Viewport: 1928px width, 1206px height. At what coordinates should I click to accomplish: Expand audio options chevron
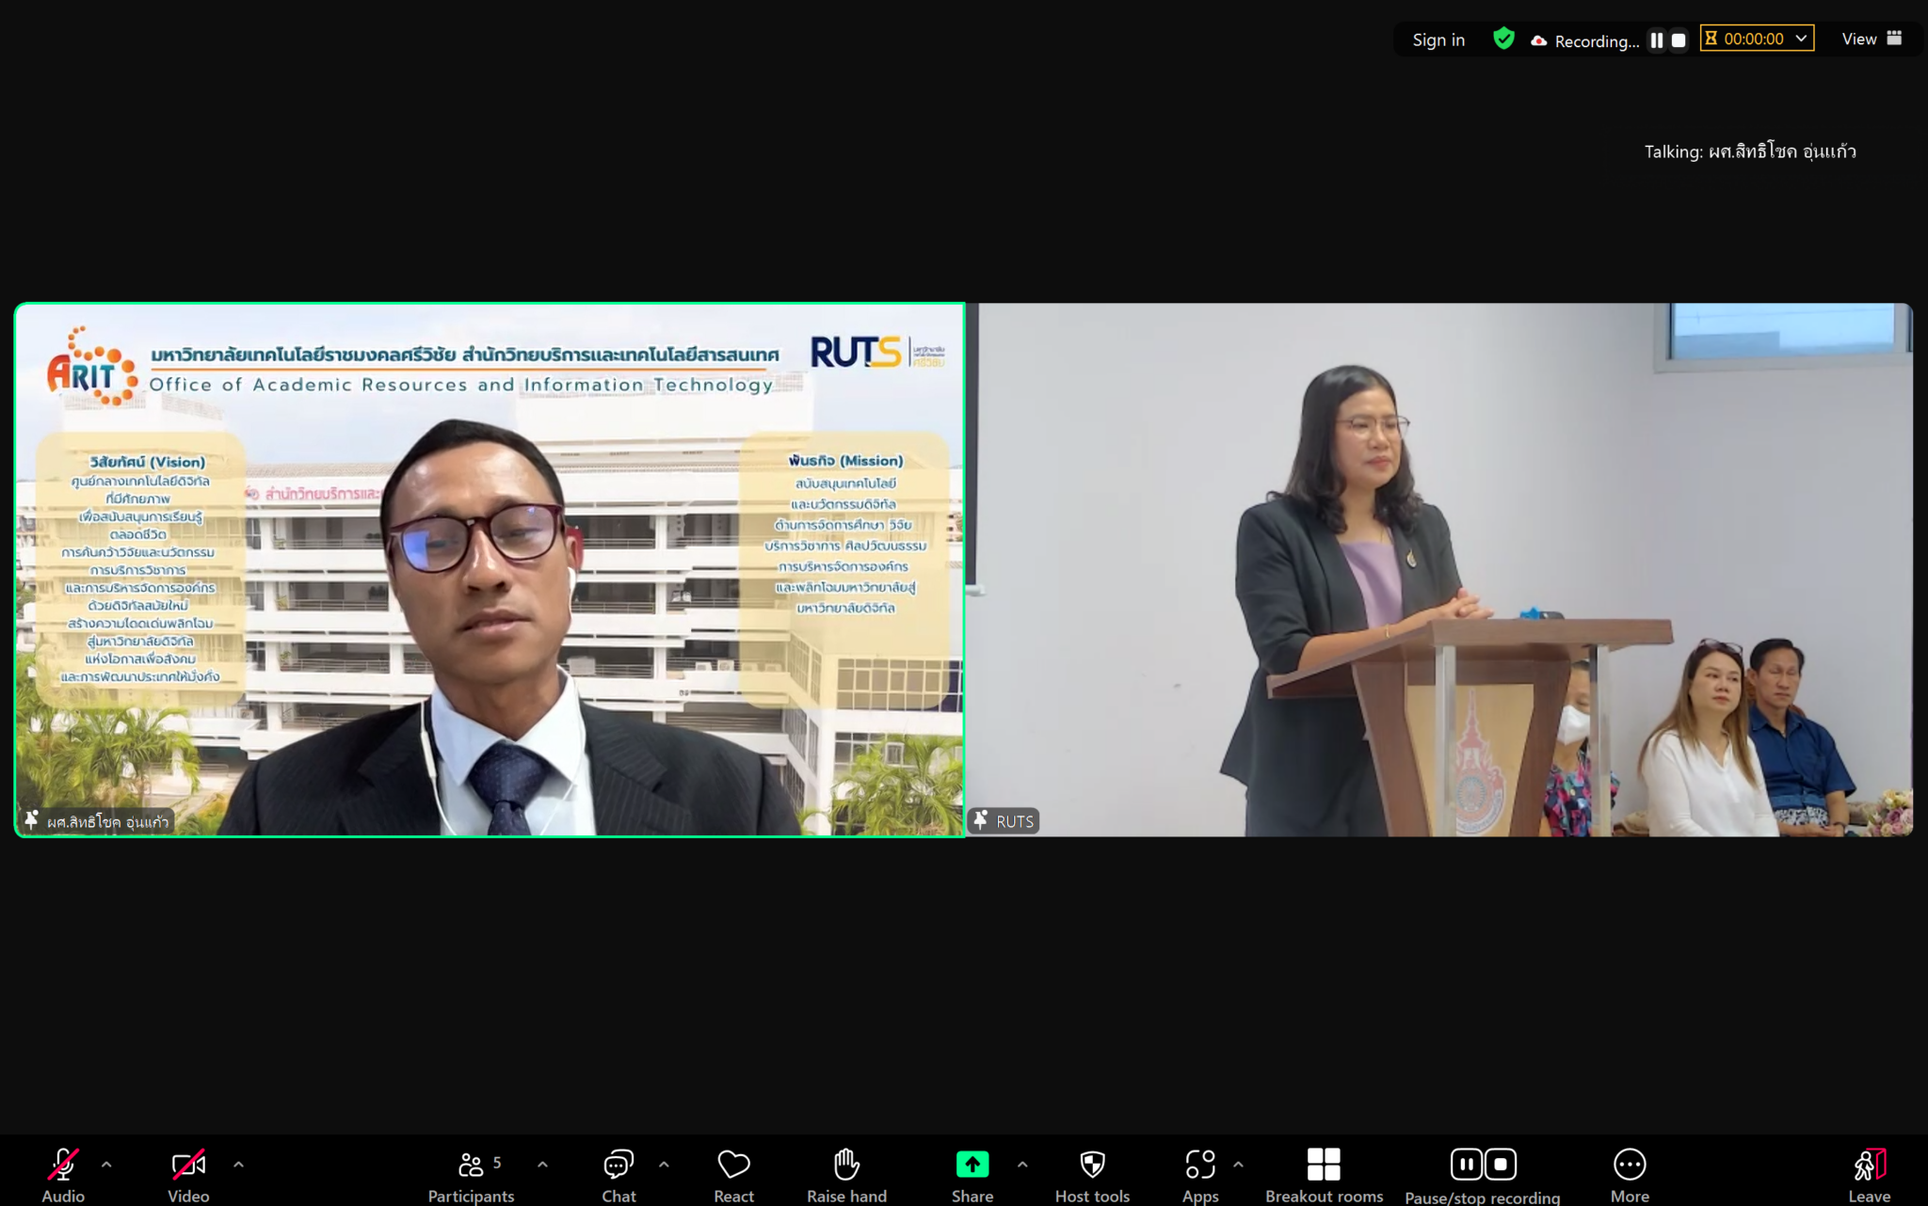[x=106, y=1165]
